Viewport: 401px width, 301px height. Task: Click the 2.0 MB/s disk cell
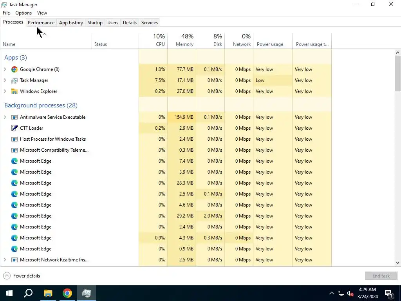pos(210,216)
